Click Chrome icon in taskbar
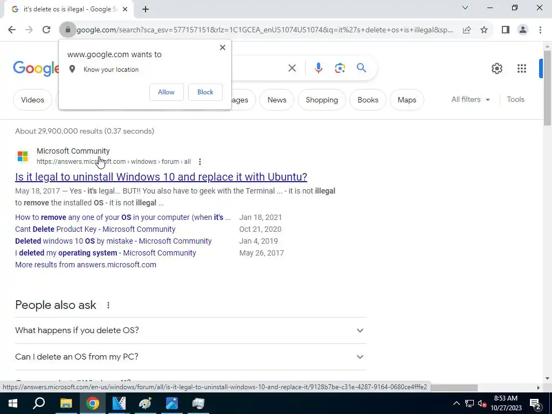The width and height of the screenshot is (552, 414). pos(93,403)
